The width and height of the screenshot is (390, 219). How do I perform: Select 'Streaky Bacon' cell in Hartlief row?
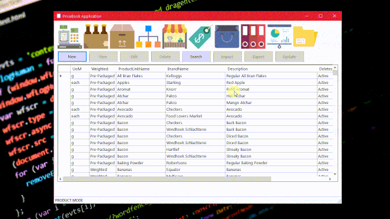click(271, 150)
